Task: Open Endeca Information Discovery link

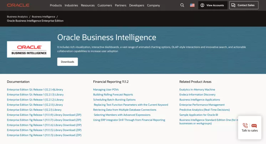Action: point(198,95)
